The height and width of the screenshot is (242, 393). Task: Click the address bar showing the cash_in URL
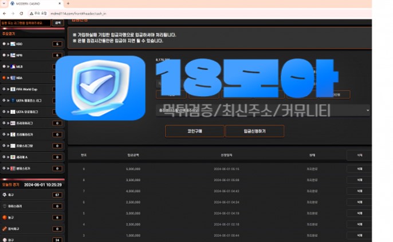coord(78,14)
